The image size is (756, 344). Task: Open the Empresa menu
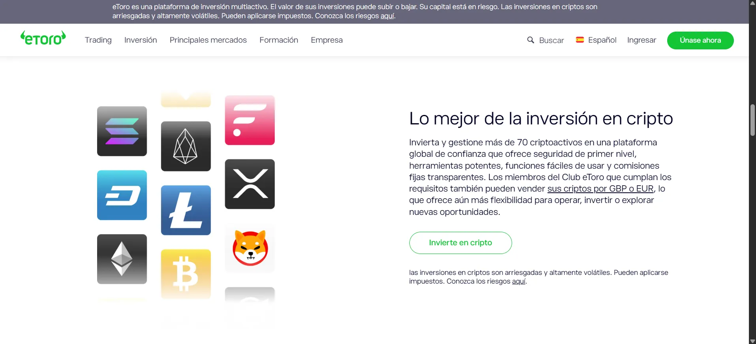coord(326,40)
